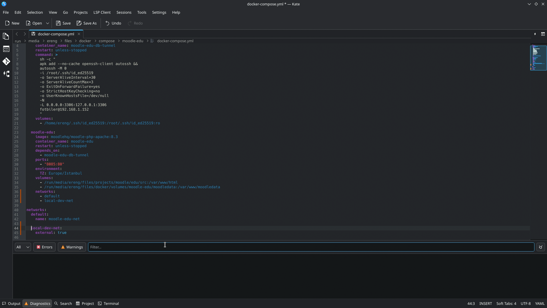Toggle the Terminal panel

[108, 303]
